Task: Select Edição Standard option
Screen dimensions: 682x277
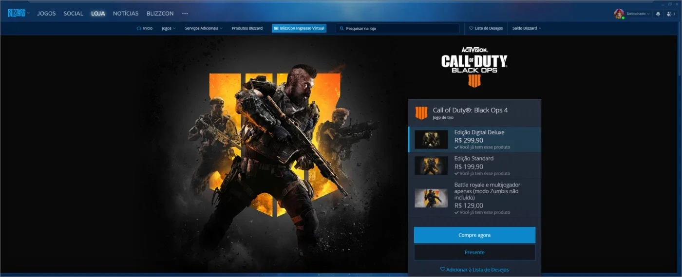Action: (x=474, y=166)
